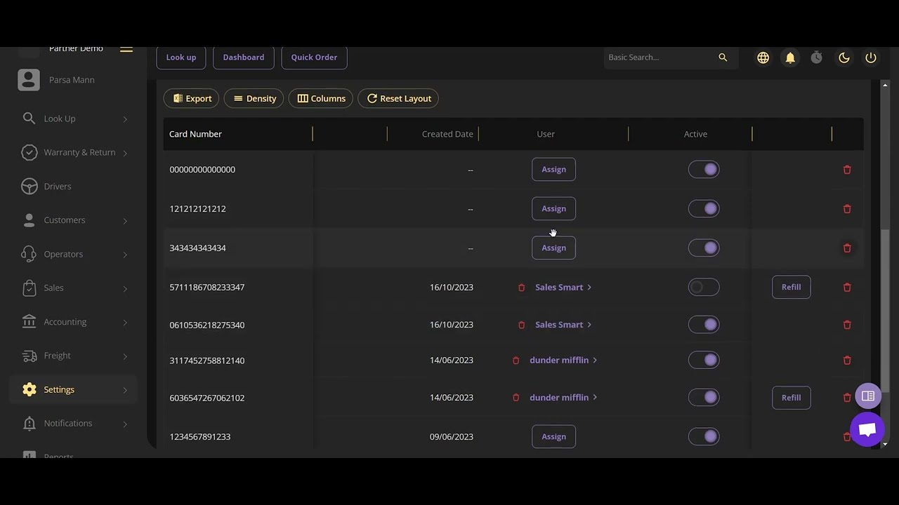
Task: Expand the Settings sidebar chevron
Action: (x=125, y=390)
